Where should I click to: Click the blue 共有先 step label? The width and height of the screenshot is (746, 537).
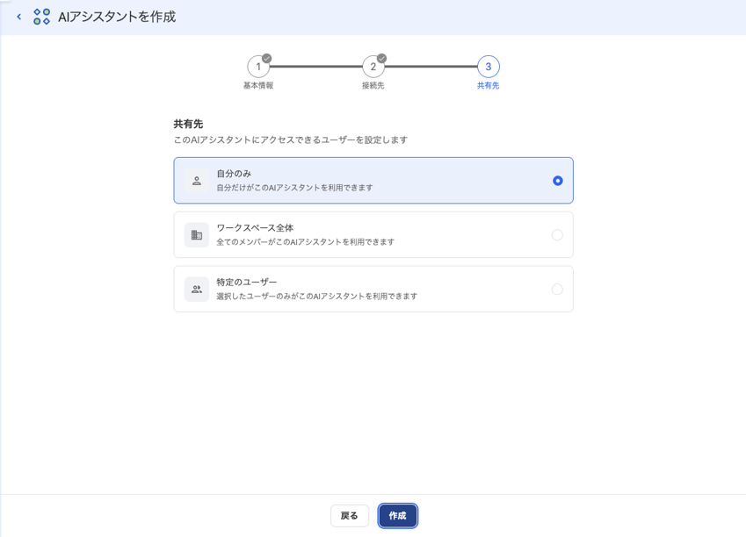point(489,85)
